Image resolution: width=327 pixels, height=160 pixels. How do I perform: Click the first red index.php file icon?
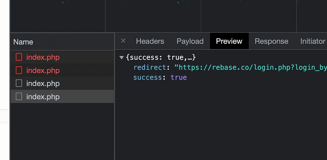pos(19,57)
